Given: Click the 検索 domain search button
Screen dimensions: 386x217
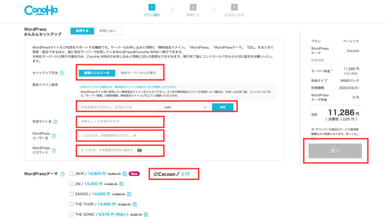Looking at the screenshot, I should coord(222,107).
